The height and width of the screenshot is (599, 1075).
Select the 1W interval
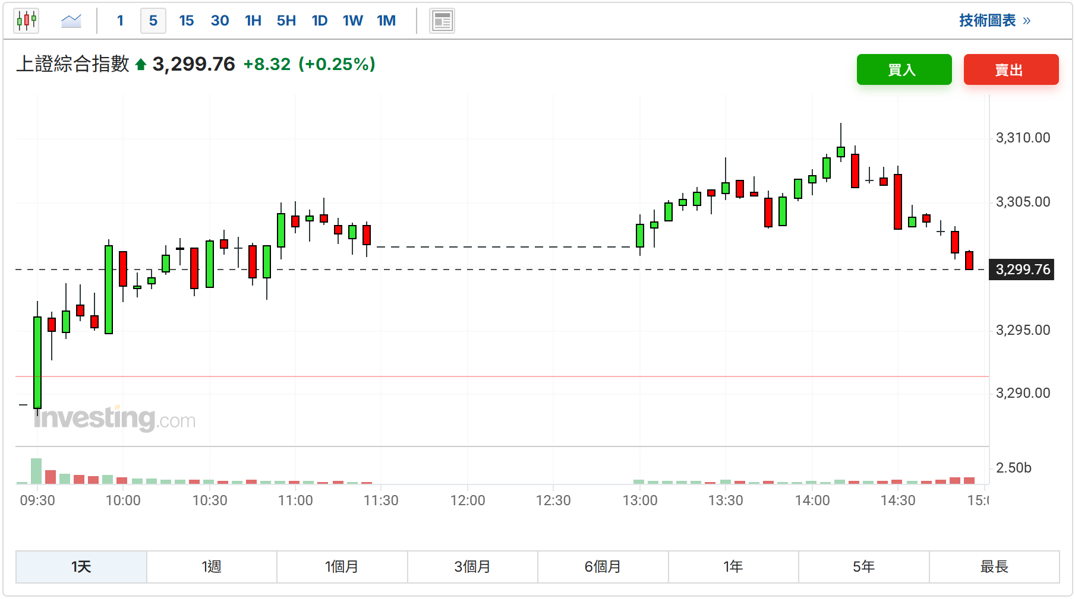[x=353, y=21]
